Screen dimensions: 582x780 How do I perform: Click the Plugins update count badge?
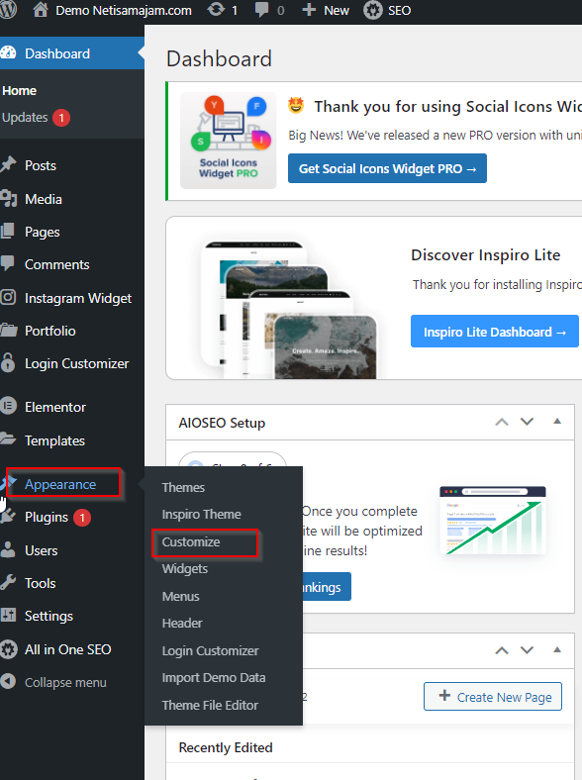(x=82, y=518)
